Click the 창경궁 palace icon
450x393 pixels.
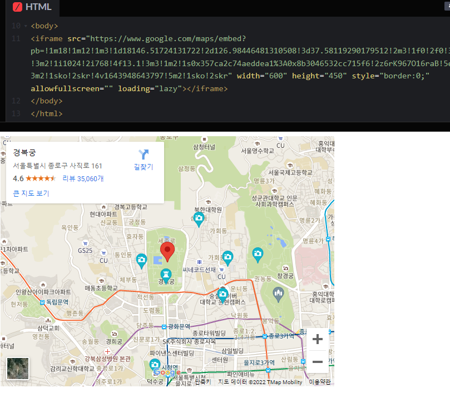pyautogui.click(x=285, y=268)
